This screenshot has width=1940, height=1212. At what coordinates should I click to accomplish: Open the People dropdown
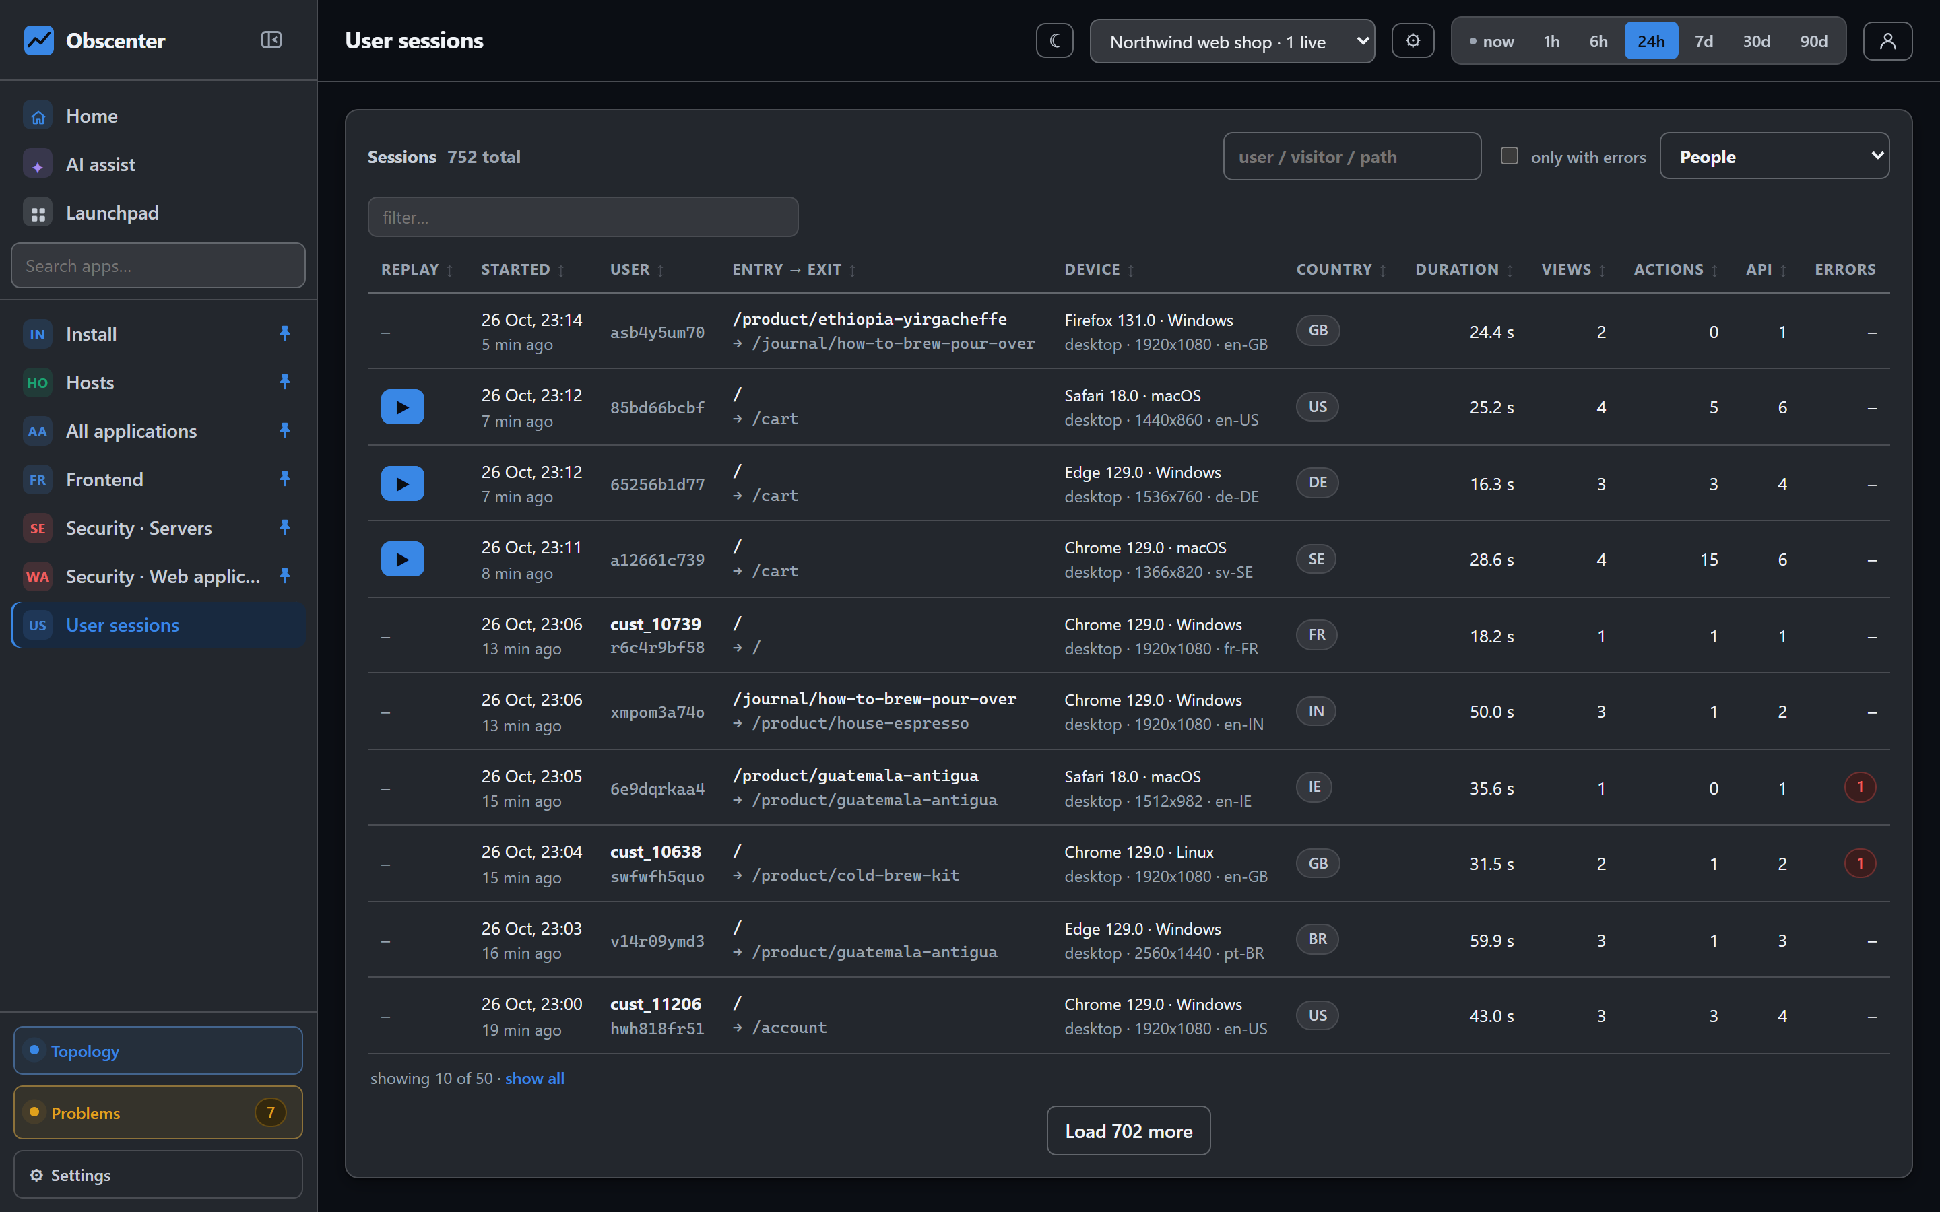click(1774, 156)
